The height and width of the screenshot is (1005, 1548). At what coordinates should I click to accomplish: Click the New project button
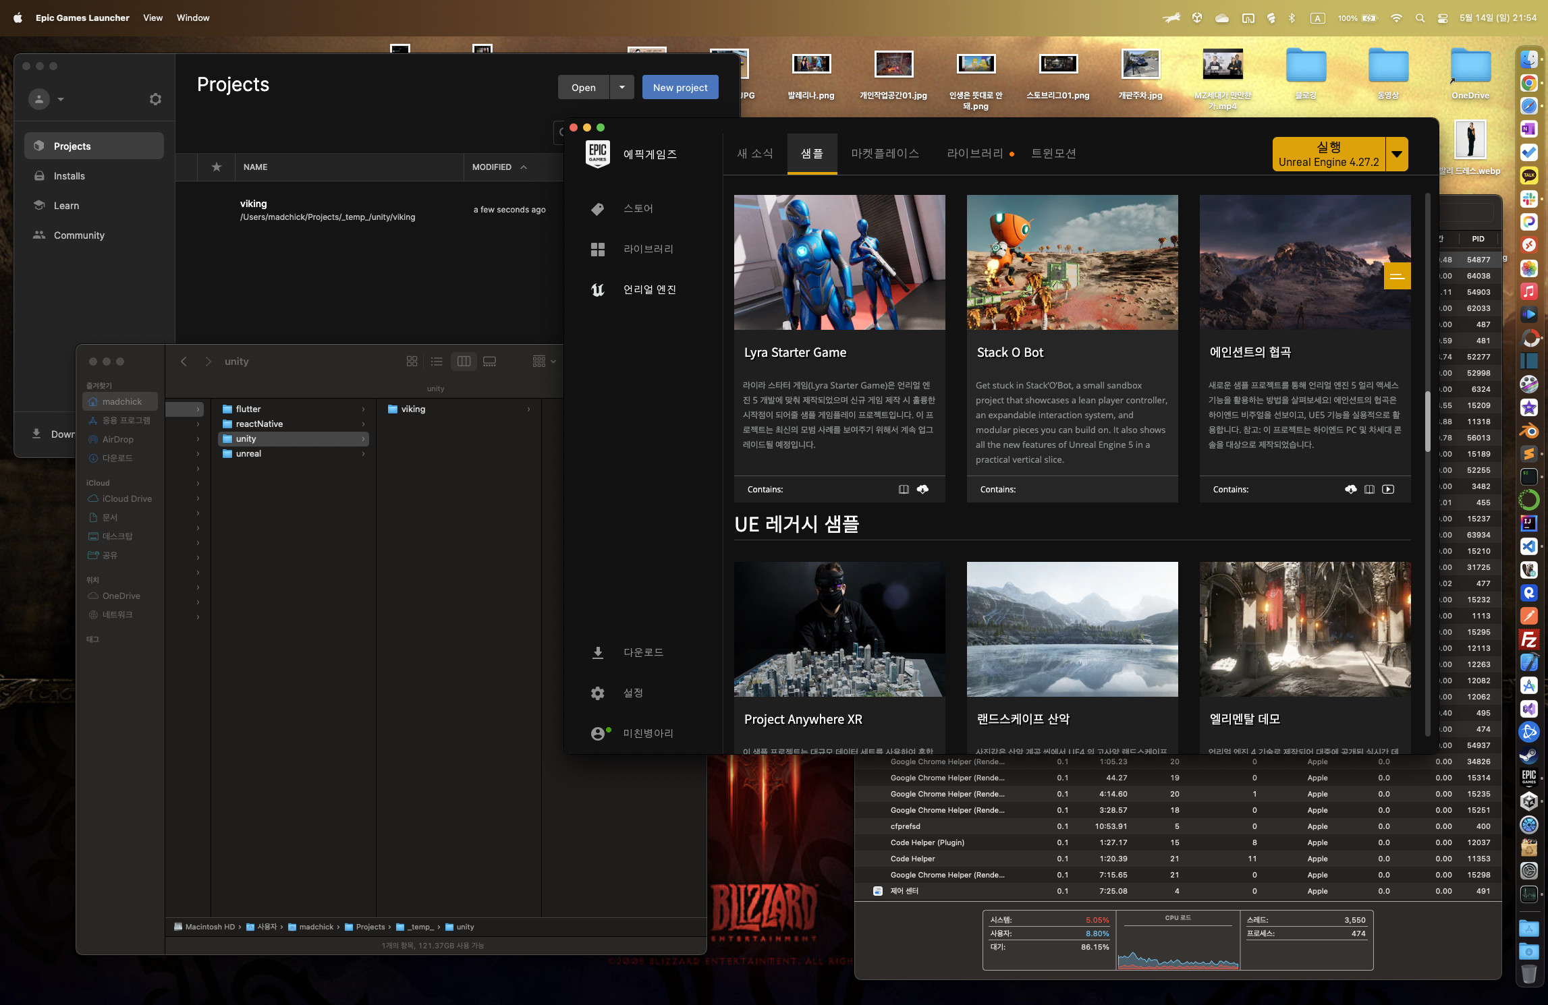coord(680,87)
